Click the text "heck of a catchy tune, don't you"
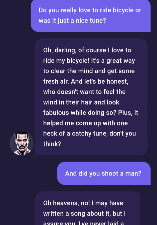The height and width of the screenshot is (225, 157). point(90,133)
